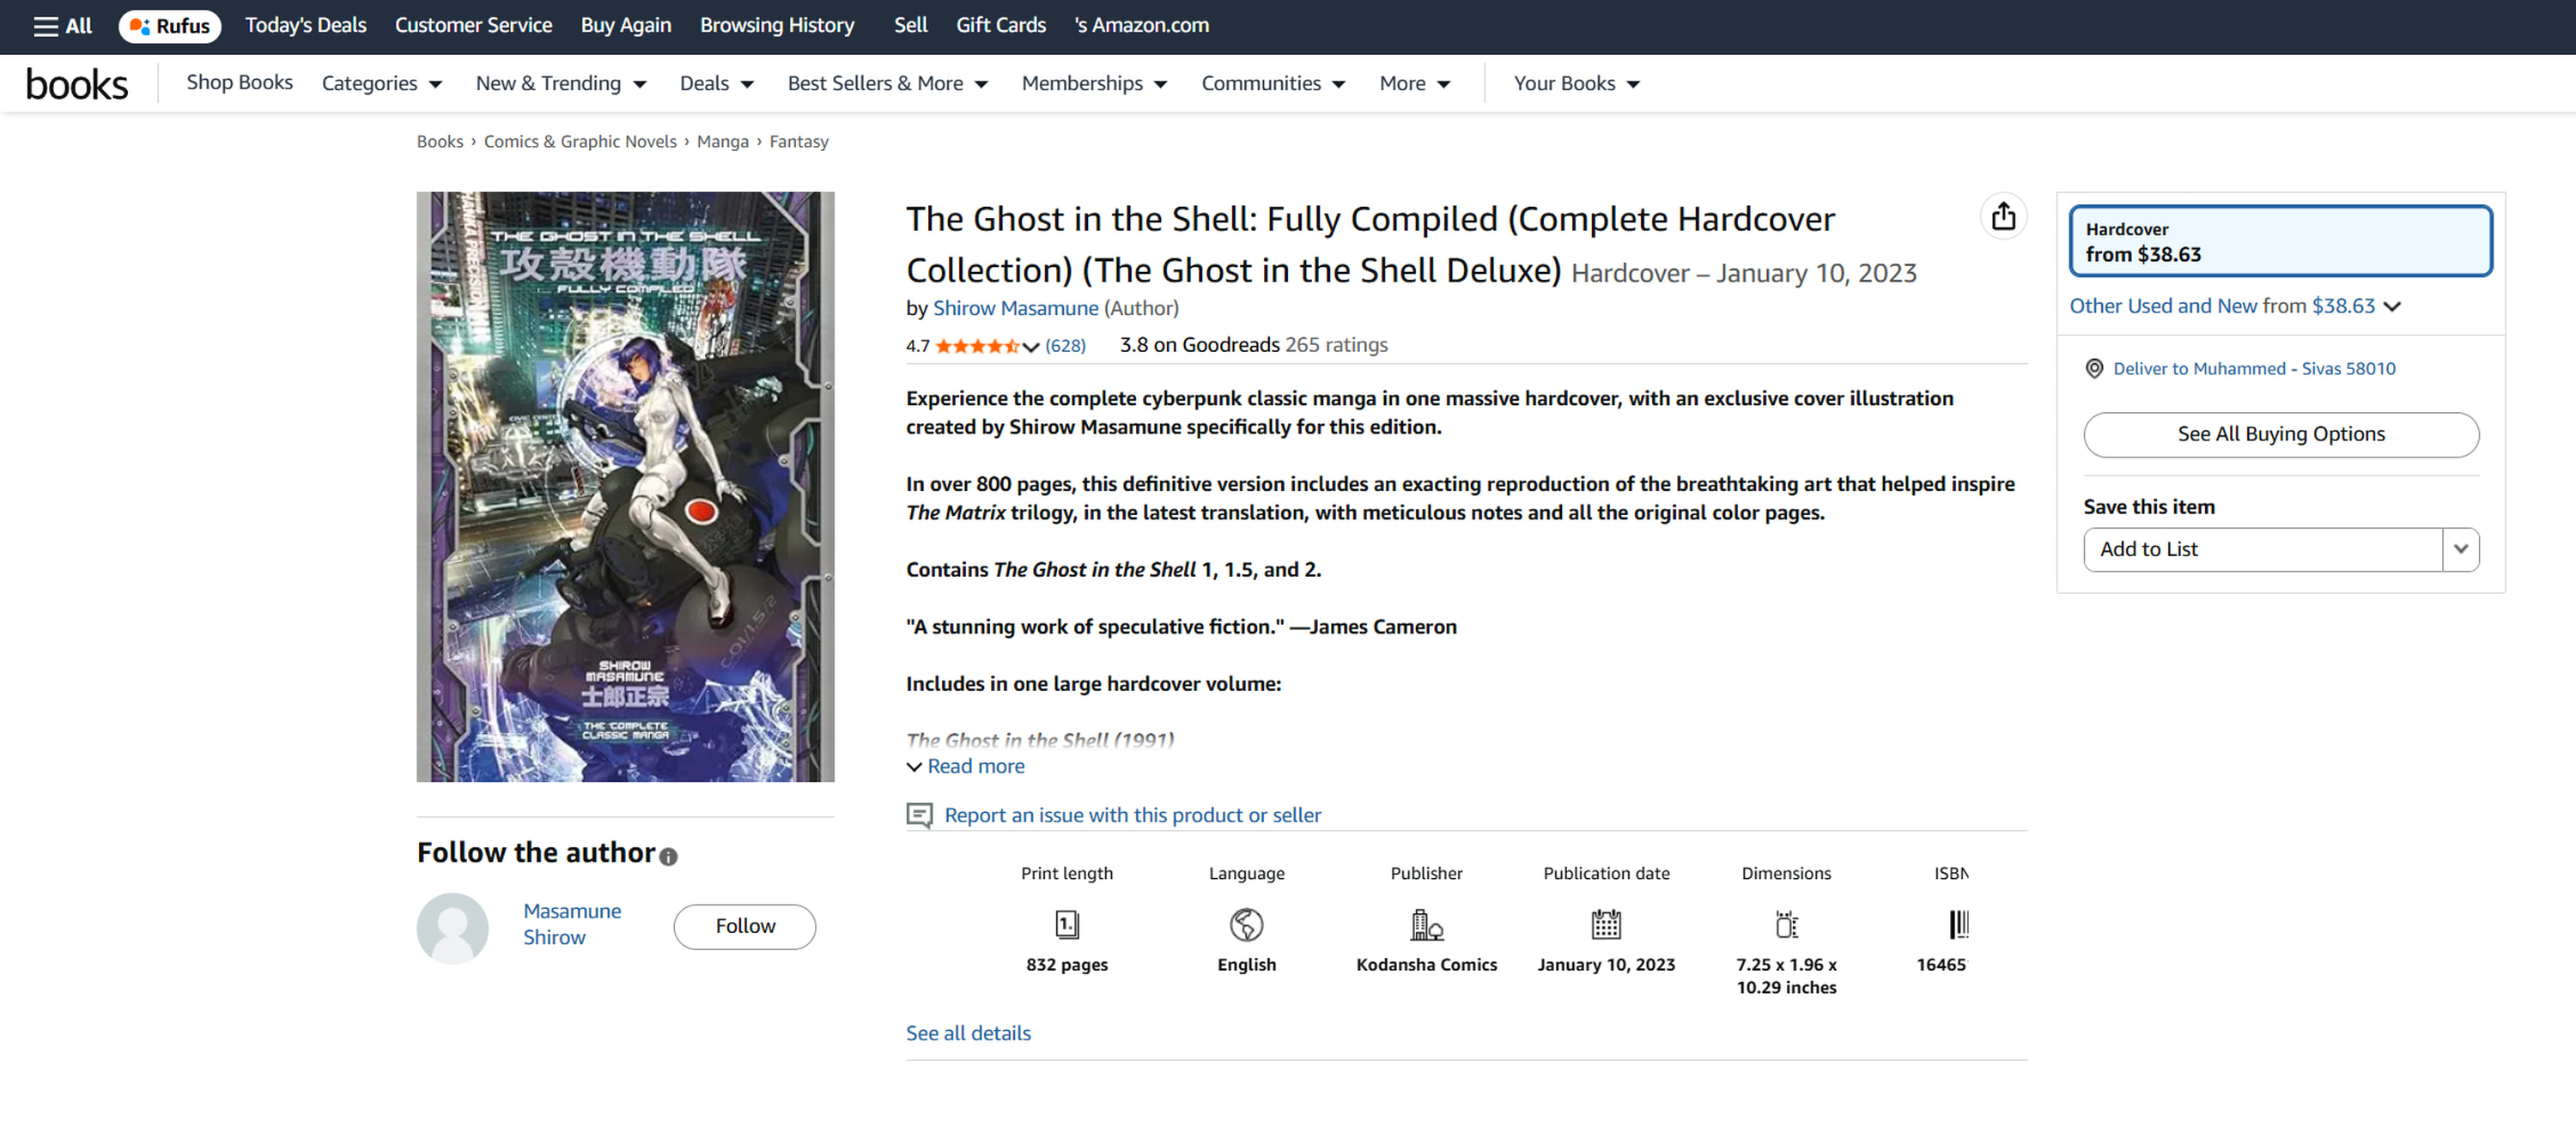Click the info icon next to Follow the author
This screenshot has height=1127, width=2576.
(x=669, y=856)
